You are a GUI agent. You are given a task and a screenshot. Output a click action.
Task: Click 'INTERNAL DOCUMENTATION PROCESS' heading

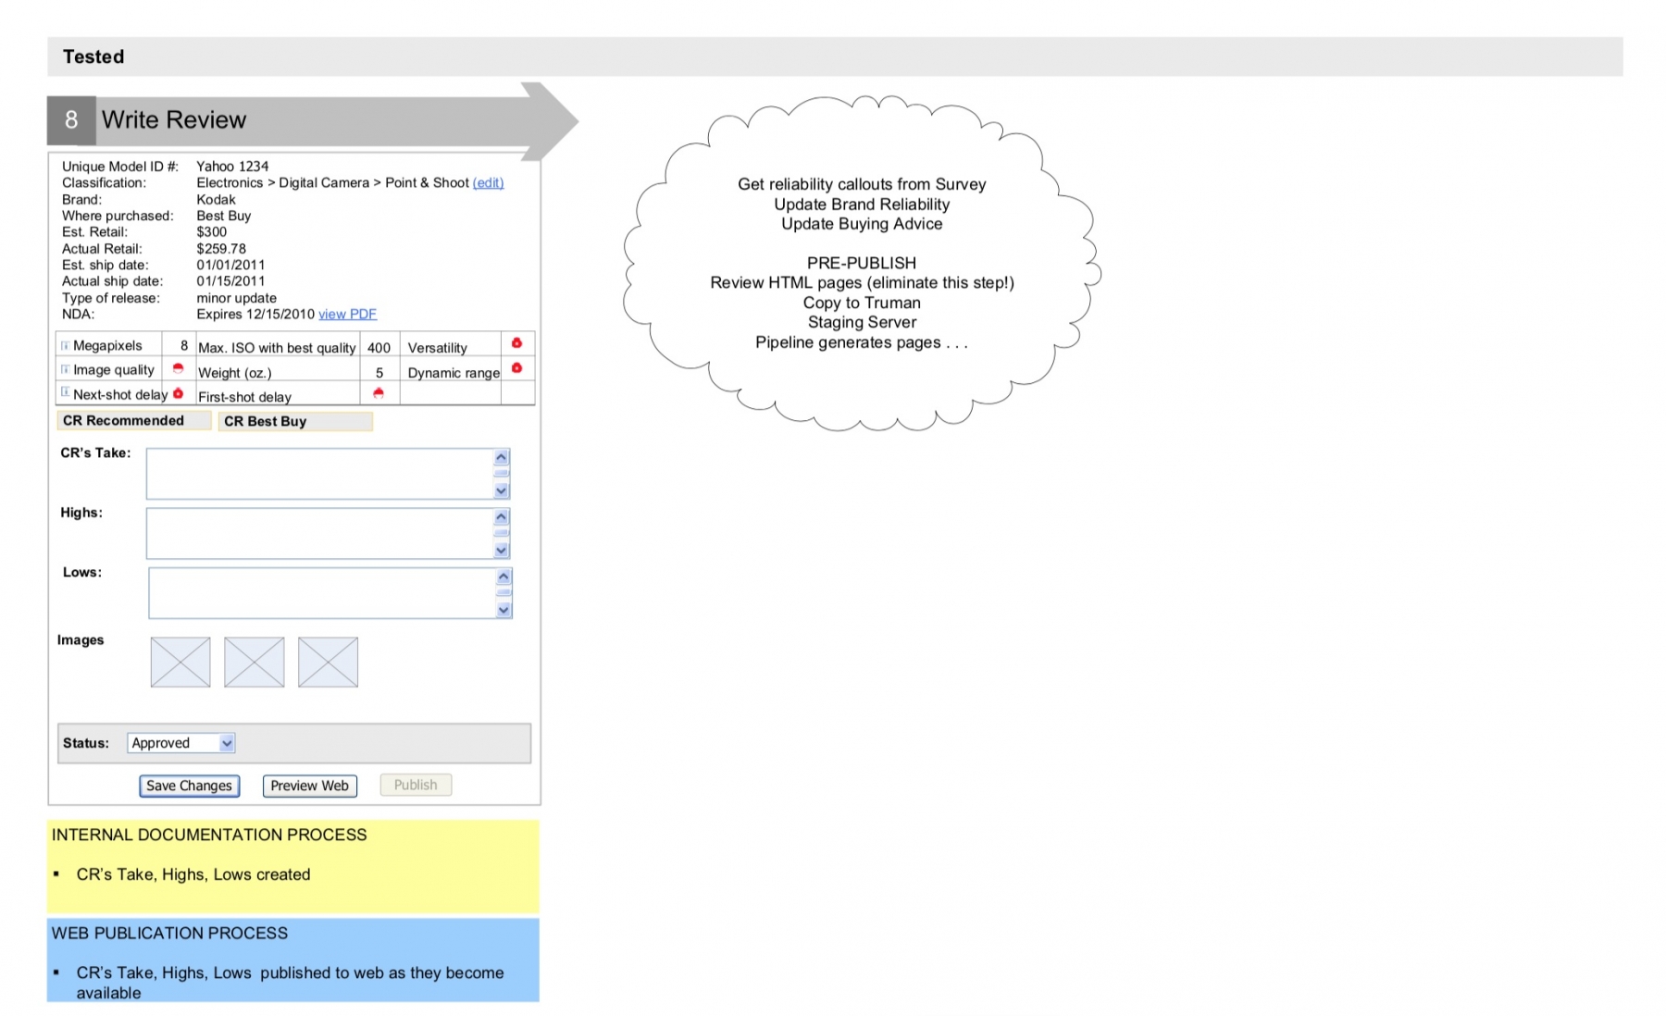pyautogui.click(x=209, y=835)
